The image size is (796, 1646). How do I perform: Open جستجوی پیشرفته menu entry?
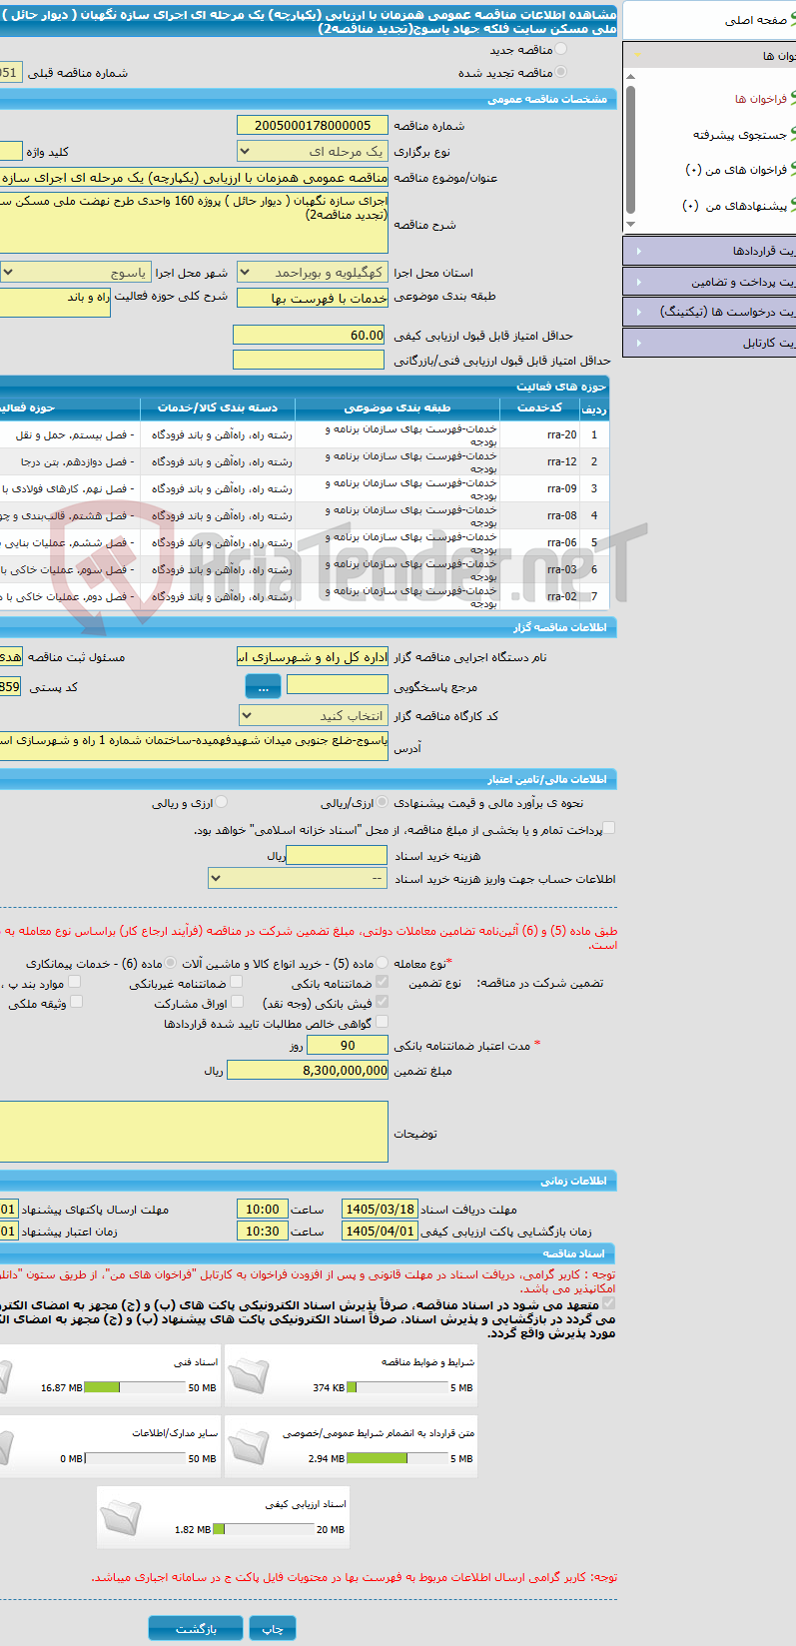pyautogui.click(x=739, y=134)
